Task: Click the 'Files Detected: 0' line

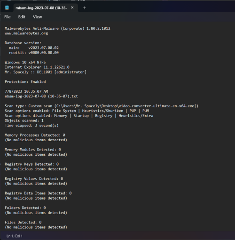Action: [23, 222]
